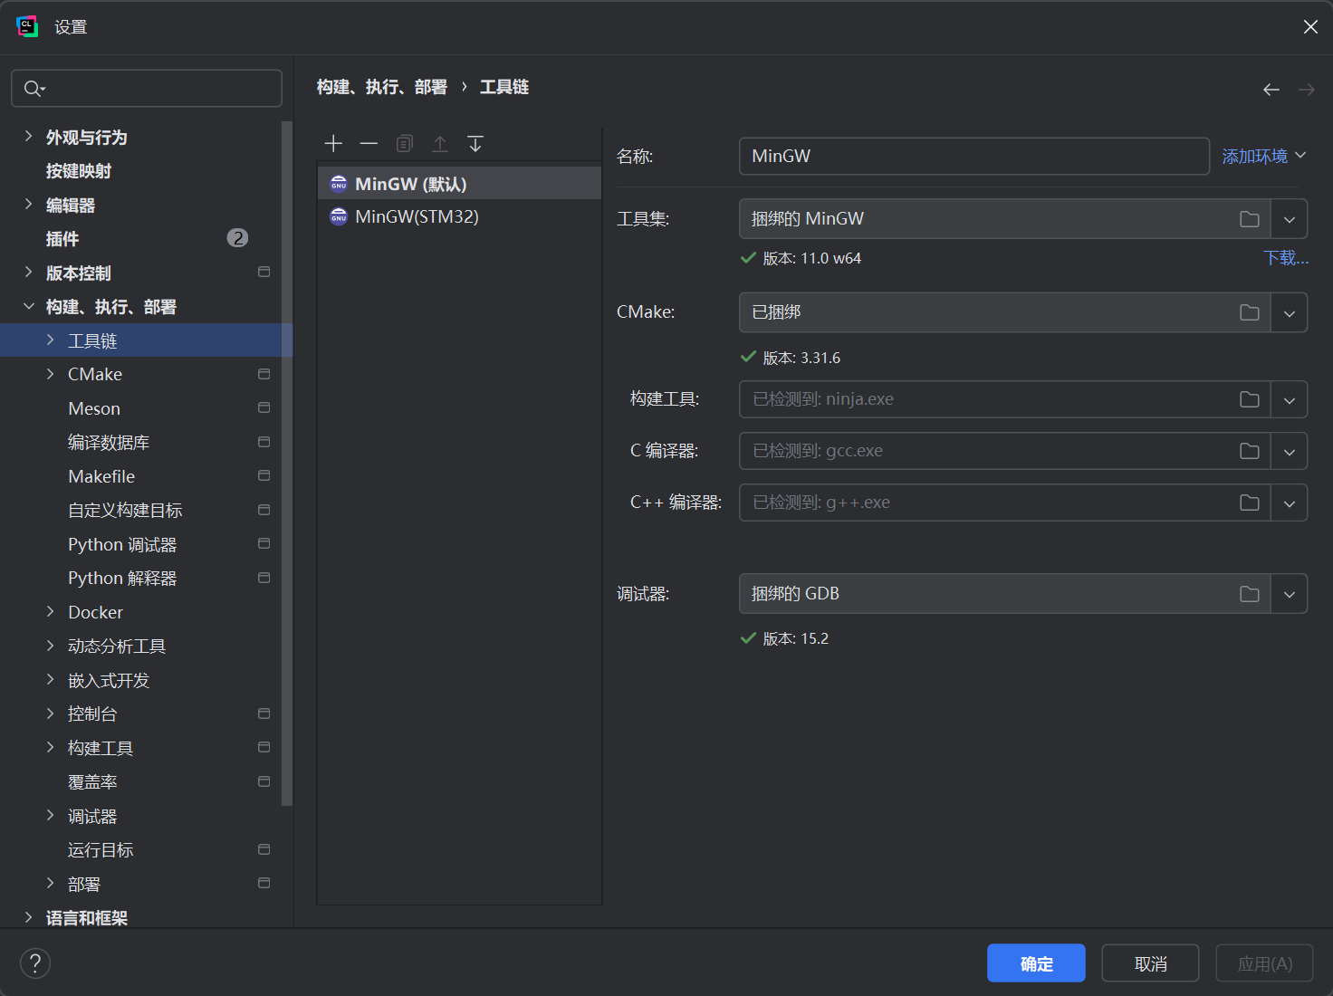The width and height of the screenshot is (1333, 996).
Task: Add a new toolchain with plus icon
Action: (333, 144)
